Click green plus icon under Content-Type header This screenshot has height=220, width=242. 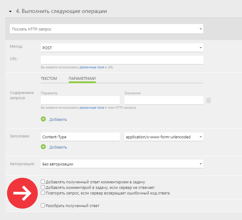pos(43,147)
